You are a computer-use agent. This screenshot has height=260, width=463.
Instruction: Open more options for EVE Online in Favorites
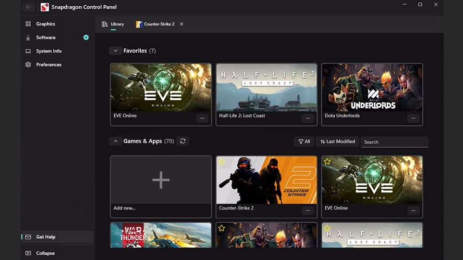(x=202, y=119)
